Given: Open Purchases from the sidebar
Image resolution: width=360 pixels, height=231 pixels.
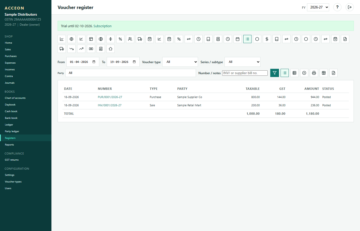Looking at the screenshot, I should (x=26, y=56).
